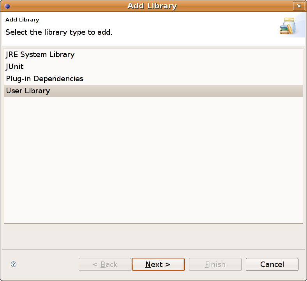Select the JUnit library entry
307x281 pixels.
(153, 67)
